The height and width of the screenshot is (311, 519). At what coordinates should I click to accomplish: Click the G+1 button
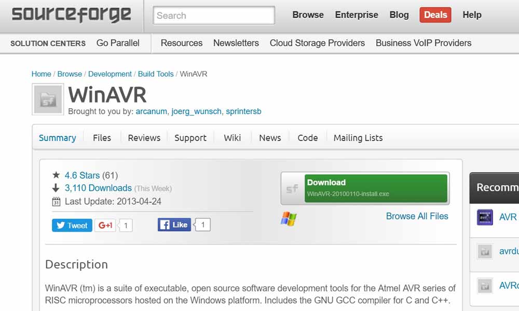[x=105, y=225]
